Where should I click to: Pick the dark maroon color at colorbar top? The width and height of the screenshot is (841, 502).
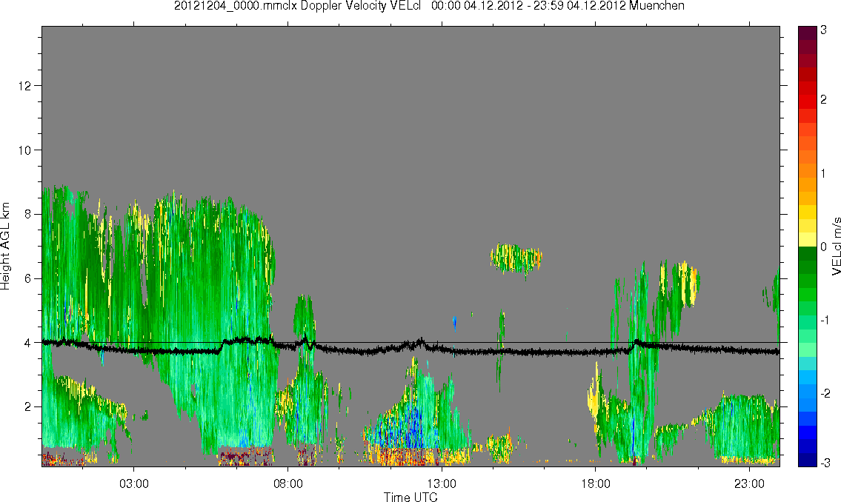click(808, 33)
